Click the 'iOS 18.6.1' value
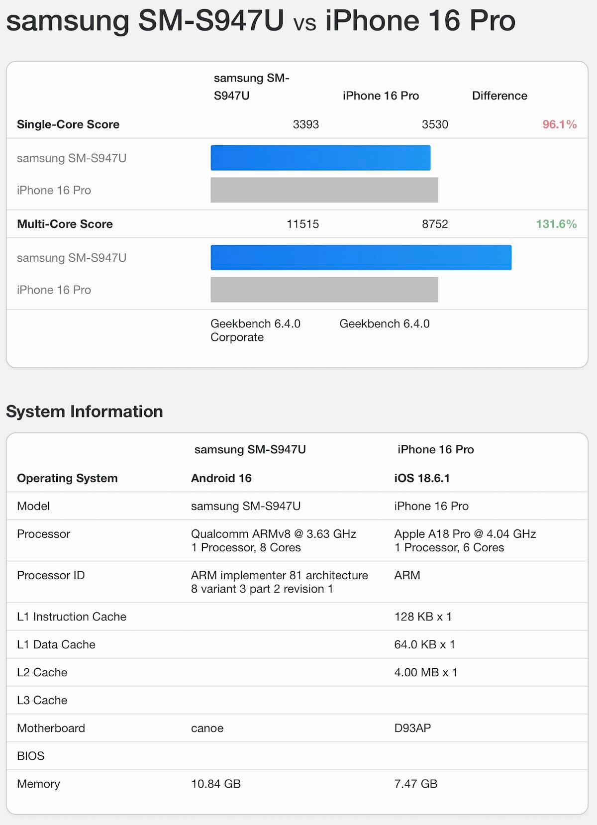 click(x=422, y=478)
